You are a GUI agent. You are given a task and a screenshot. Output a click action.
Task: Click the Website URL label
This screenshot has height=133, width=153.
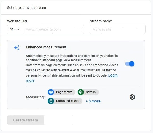click(x=17, y=21)
